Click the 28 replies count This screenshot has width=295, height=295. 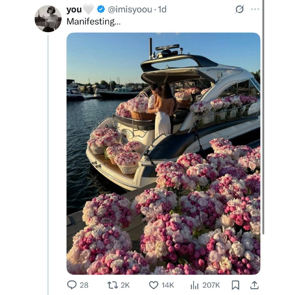click(x=84, y=285)
